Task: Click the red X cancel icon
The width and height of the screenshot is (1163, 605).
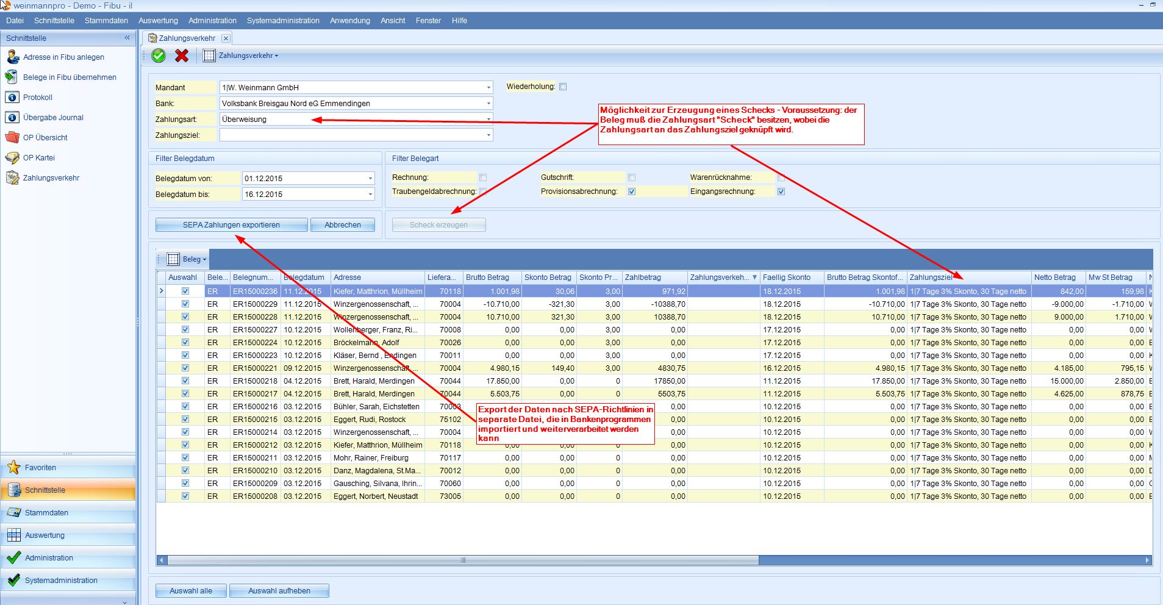Action: coord(182,55)
